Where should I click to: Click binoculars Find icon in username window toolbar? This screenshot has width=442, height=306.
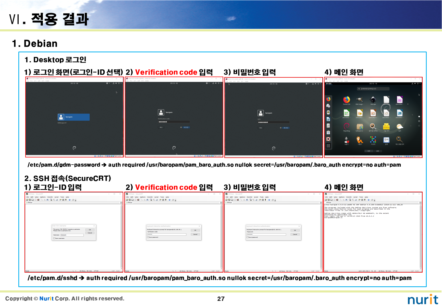click(47, 200)
